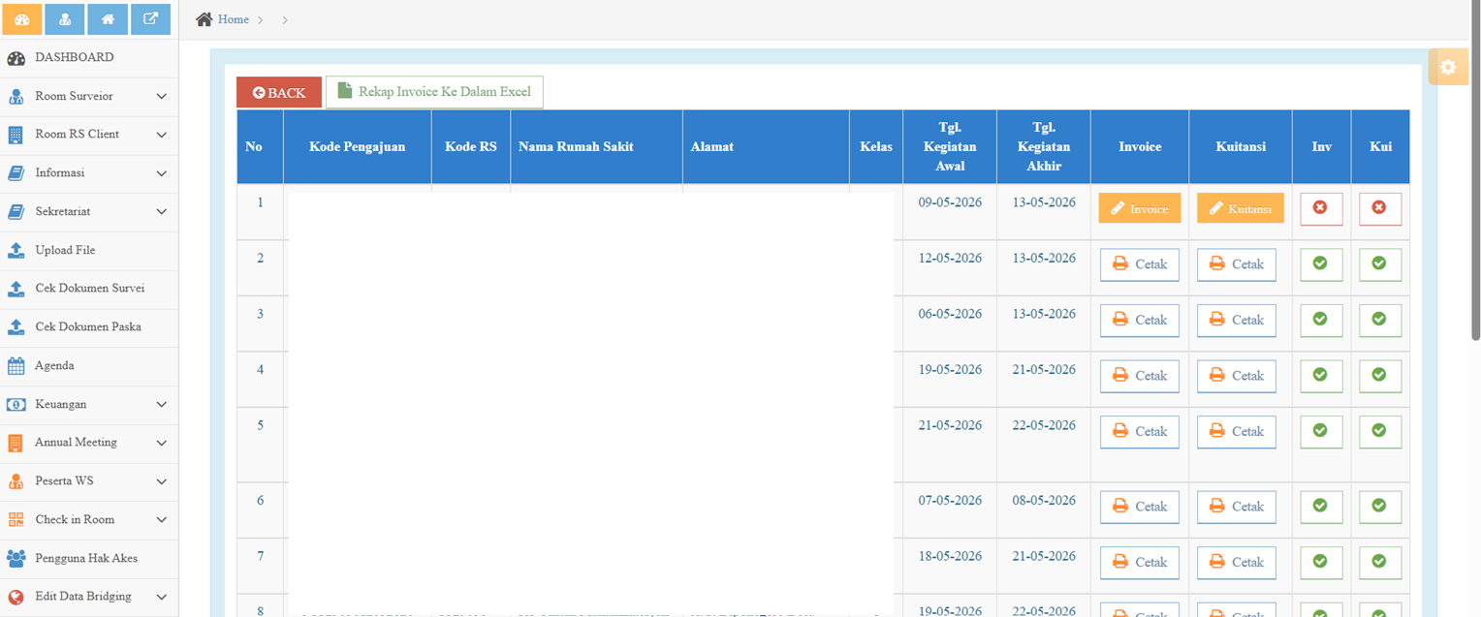The image size is (1481, 617).
Task: Click Kuitansi Cetak button in row 5
Action: point(1237,432)
